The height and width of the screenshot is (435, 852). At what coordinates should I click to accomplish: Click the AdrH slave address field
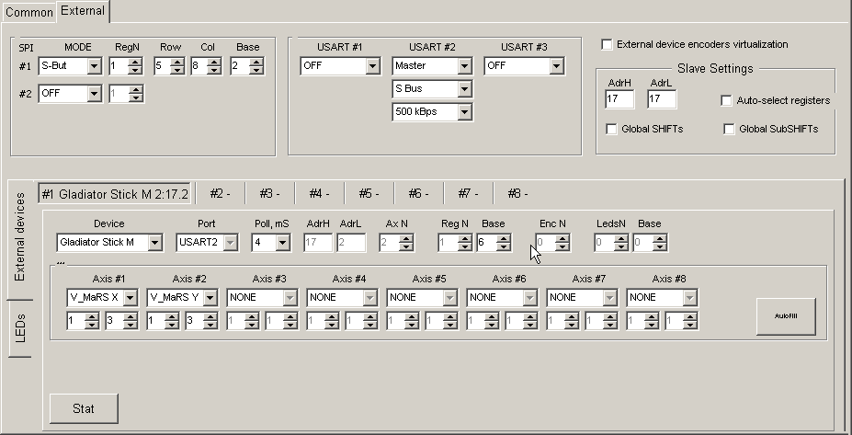[x=619, y=99]
